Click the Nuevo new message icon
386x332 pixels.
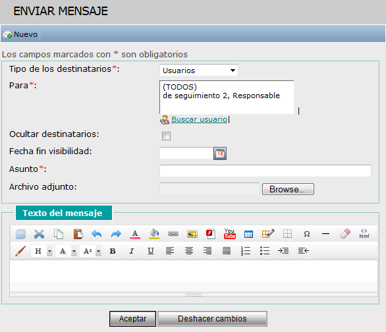point(7,34)
